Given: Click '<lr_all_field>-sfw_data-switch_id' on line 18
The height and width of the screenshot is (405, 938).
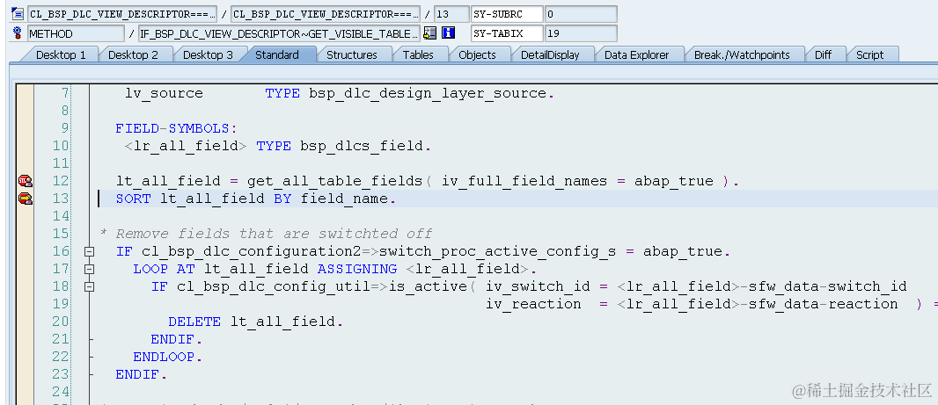Looking at the screenshot, I should [761, 286].
